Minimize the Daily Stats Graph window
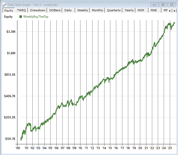Image resolution: width=178 pixels, height=155 pixels. (x=154, y=5)
